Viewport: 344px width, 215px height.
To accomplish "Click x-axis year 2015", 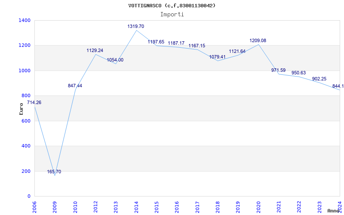I will (157, 207).
